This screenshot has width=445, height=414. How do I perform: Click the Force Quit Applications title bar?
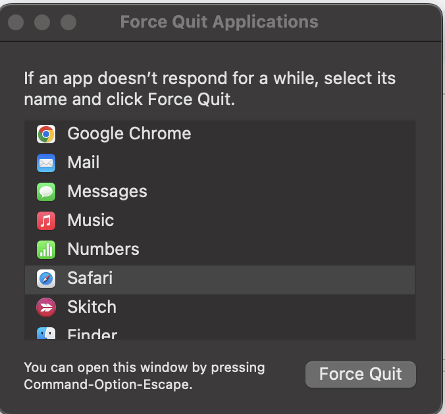tap(219, 22)
